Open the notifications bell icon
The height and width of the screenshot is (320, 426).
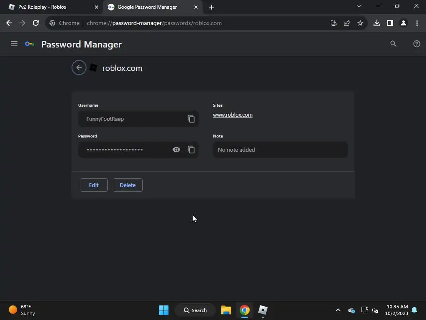point(415,310)
